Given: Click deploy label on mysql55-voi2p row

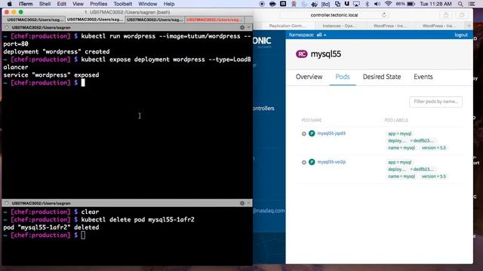Looking at the screenshot, I should [411, 169].
